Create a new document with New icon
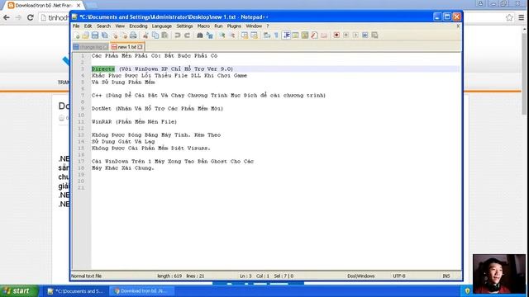This screenshot has width=529, height=297. [x=77, y=35]
